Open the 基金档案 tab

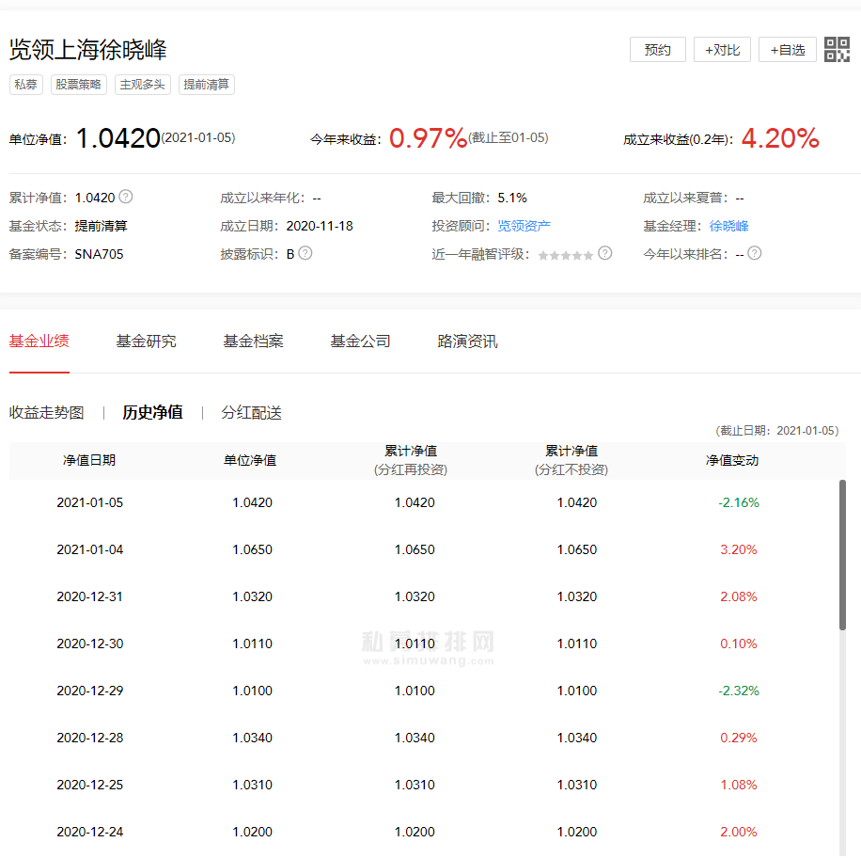253,342
